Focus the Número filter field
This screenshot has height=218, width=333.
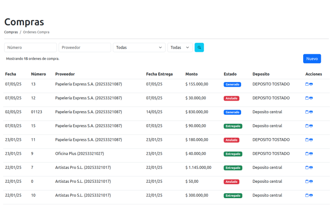pos(30,47)
